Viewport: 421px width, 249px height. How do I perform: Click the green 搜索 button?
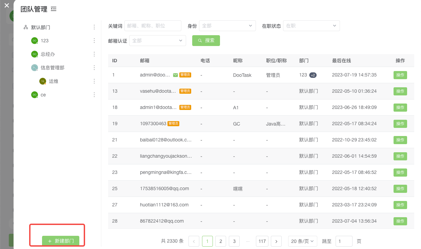[206, 41]
